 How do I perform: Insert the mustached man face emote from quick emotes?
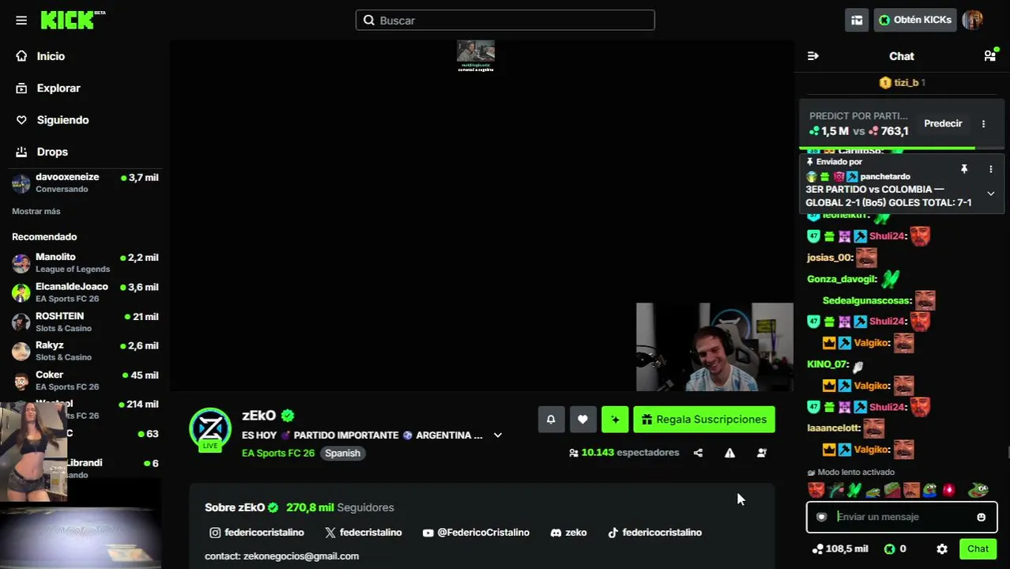(x=911, y=490)
